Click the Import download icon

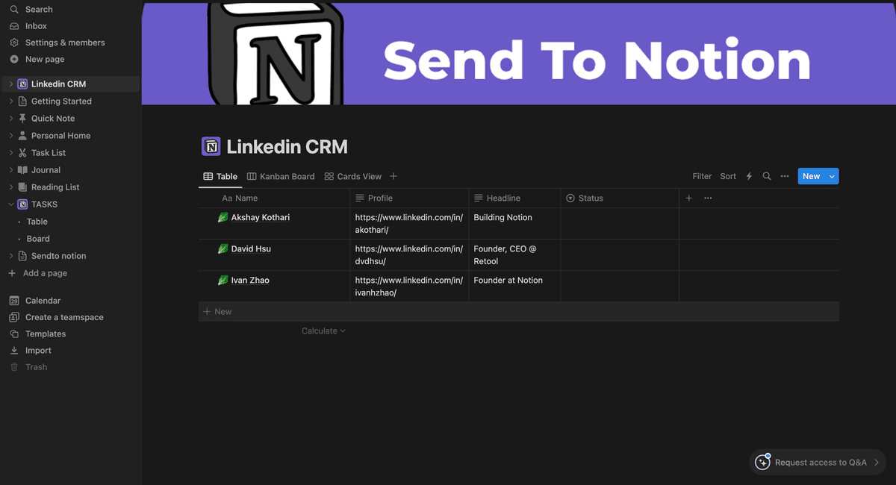pyautogui.click(x=13, y=351)
